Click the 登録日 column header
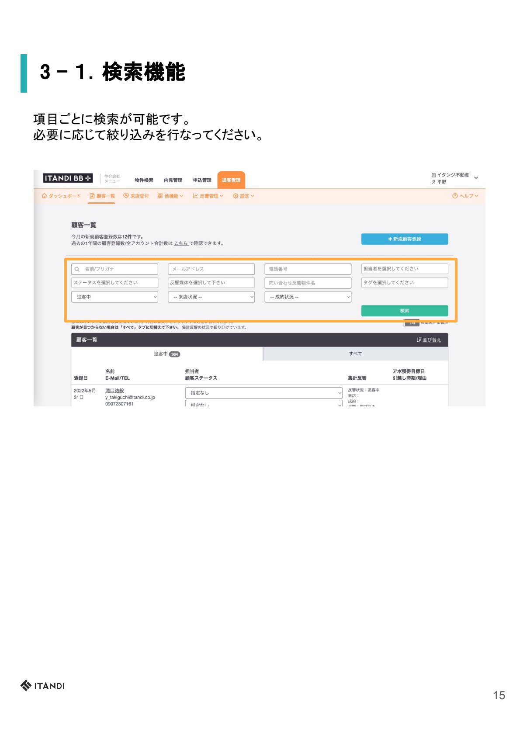This screenshot has width=520, height=735. (x=81, y=378)
